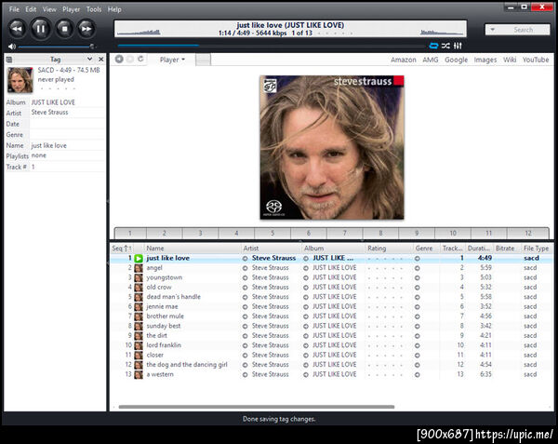Collapse the Tag panel with chevron
Image resolution: width=558 pixels, height=444 pixels.
tap(89, 59)
